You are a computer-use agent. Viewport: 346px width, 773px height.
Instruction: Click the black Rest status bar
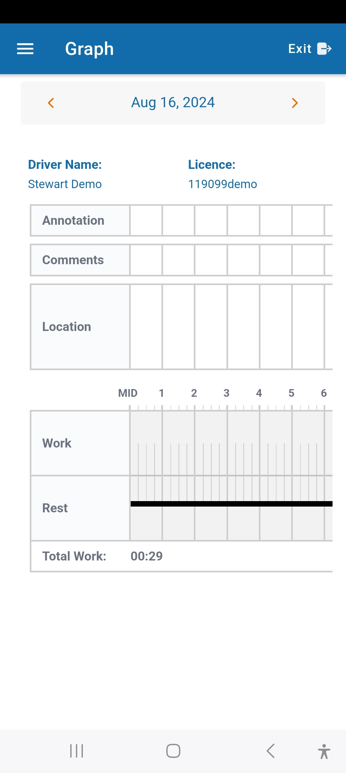pos(231,504)
